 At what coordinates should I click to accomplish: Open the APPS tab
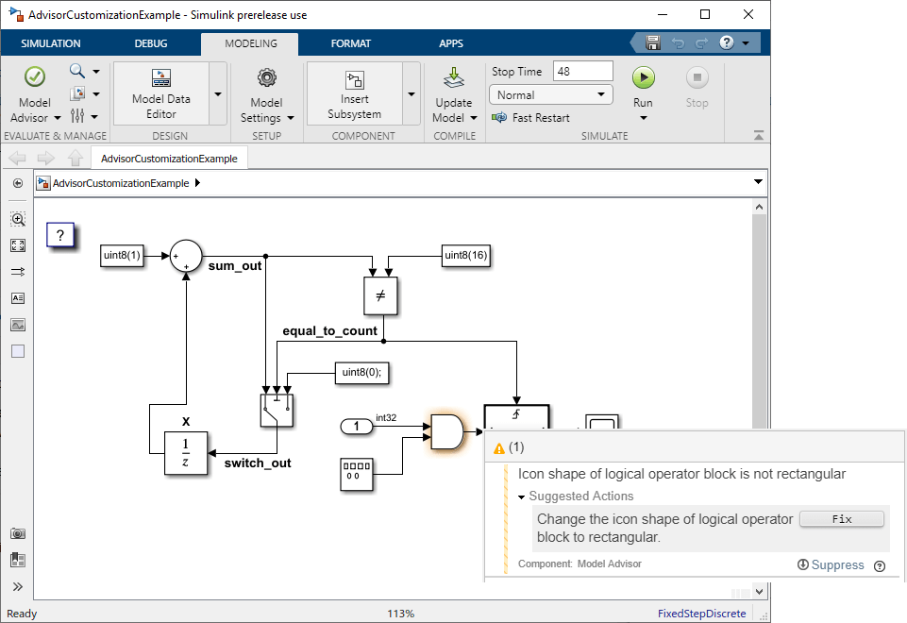451,43
